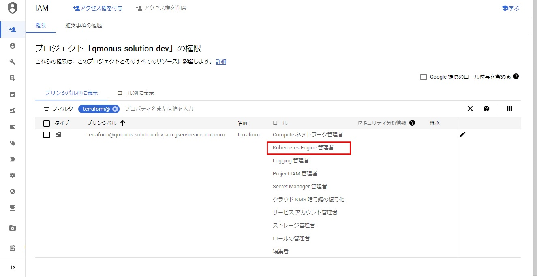Open the wrench icon in sidebar
Image resolution: width=537 pixels, height=277 pixels.
pos(13,62)
